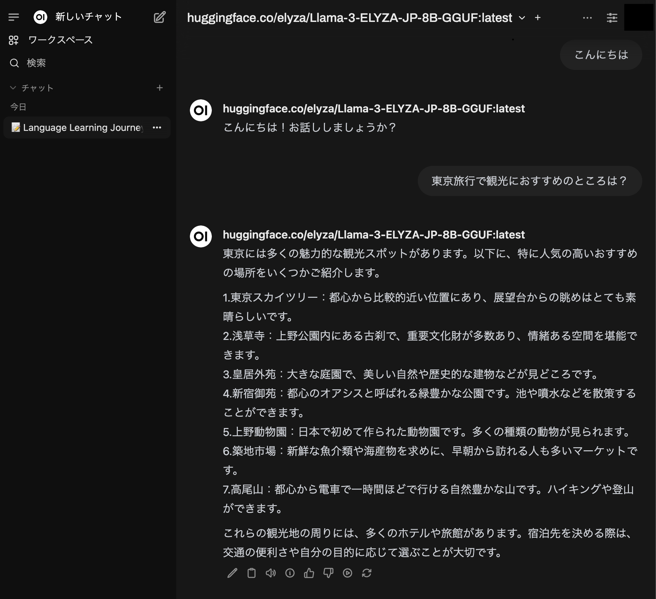The image size is (656, 599).
Task: Collapse the チャット section chevron
Action: pyautogui.click(x=13, y=88)
